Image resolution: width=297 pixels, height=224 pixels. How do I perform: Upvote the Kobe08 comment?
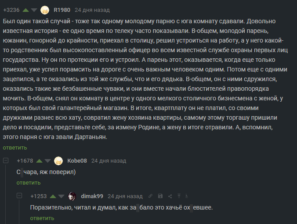coord(40,161)
